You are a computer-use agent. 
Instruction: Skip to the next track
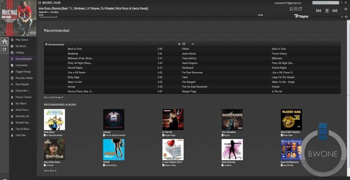335,11
